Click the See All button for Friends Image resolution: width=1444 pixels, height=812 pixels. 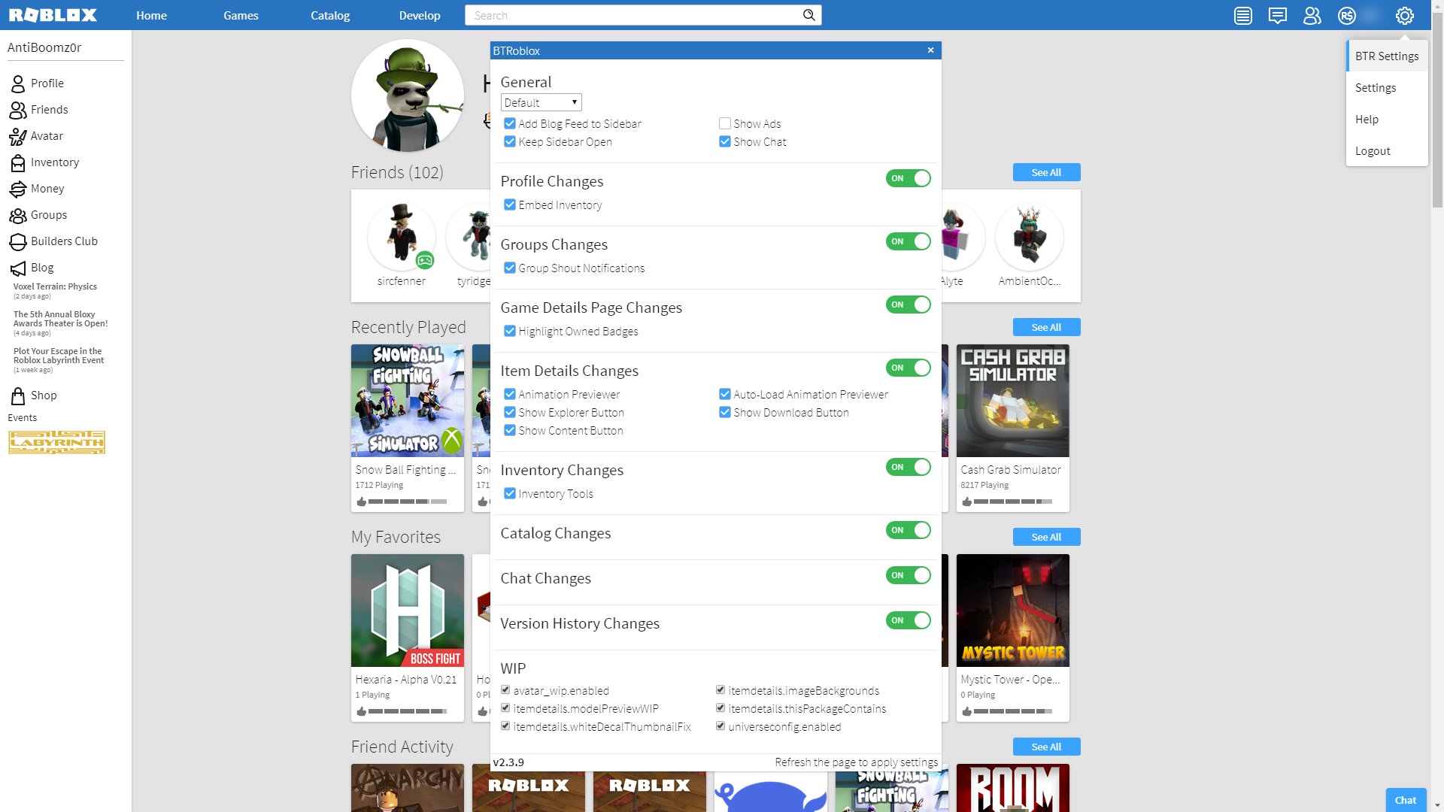pyautogui.click(x=1046, y=172)
